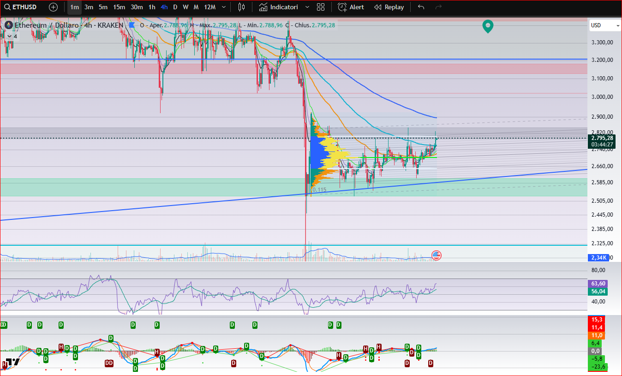622x376 pixels.
Task: Expand the timeframe list dropdown chevron
Action: tap(224, 7)
